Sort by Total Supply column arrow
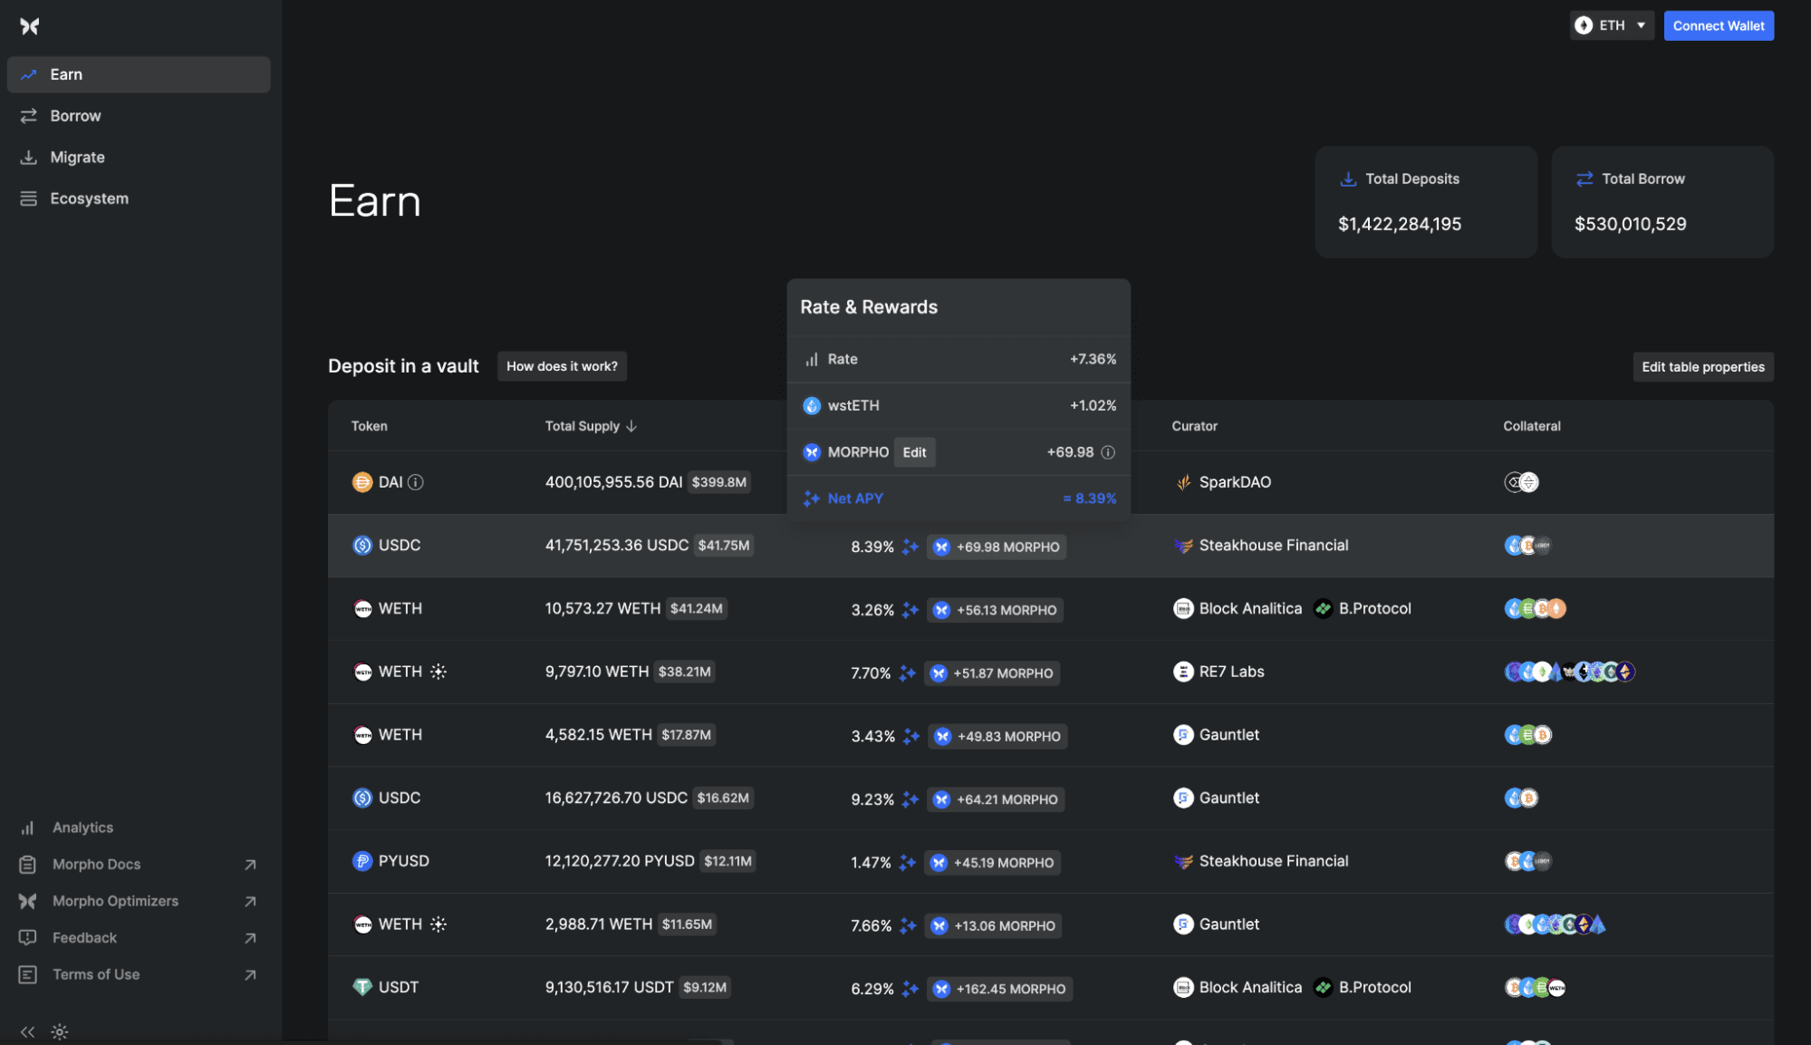1811x1045 pixels. coord(631,426)
